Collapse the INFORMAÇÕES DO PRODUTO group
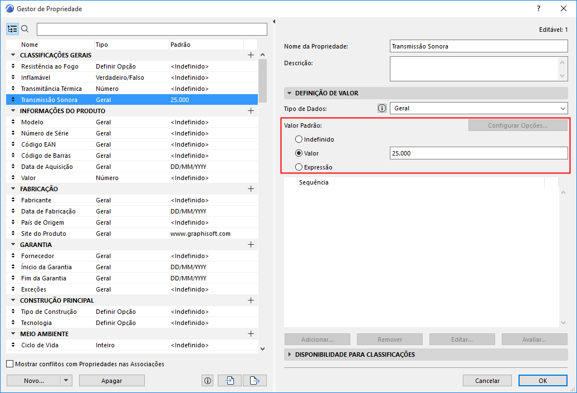577x393 pixels. (13, 110)
